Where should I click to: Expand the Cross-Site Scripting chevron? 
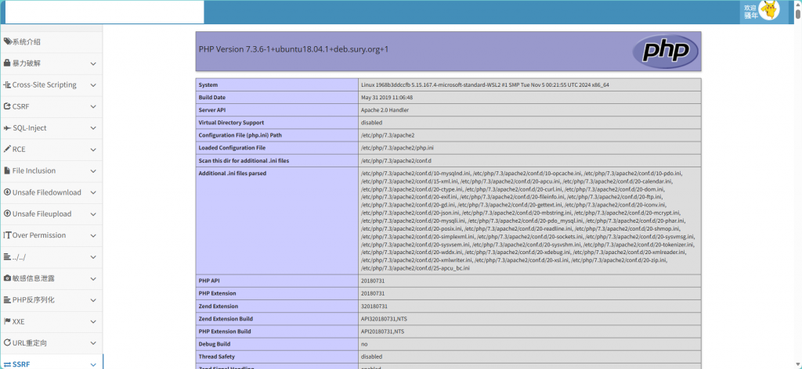[x=93, y=85]
